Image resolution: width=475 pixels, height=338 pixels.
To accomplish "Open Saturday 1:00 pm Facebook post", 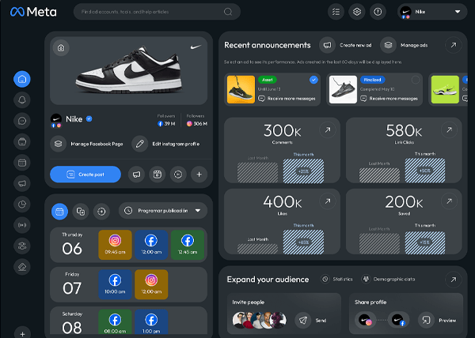I will click(151, 322).
